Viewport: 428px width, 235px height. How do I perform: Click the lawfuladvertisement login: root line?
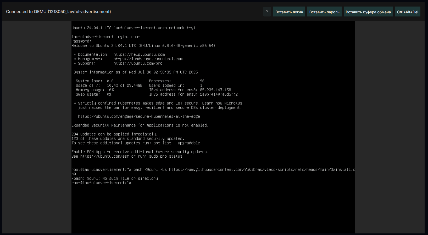(105, 37)
